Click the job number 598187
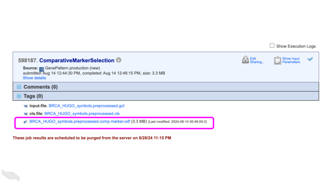Image resolution: width=324 pixels, height=182 pixels. coord(28,60)
